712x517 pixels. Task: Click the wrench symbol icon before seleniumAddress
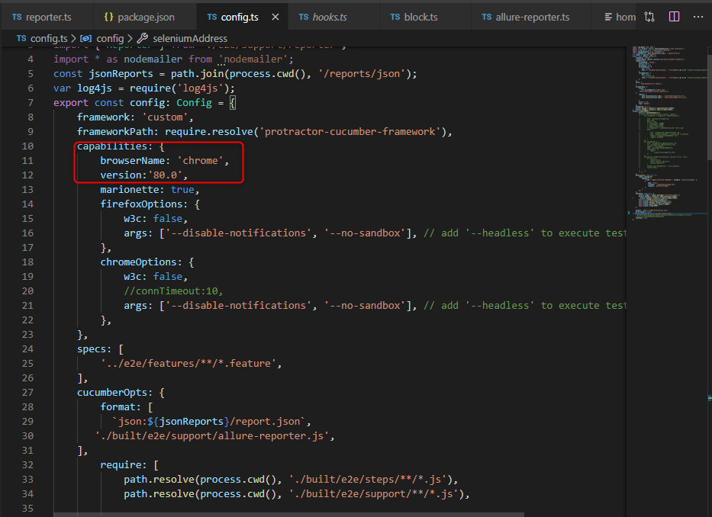[x=143, y=38]
